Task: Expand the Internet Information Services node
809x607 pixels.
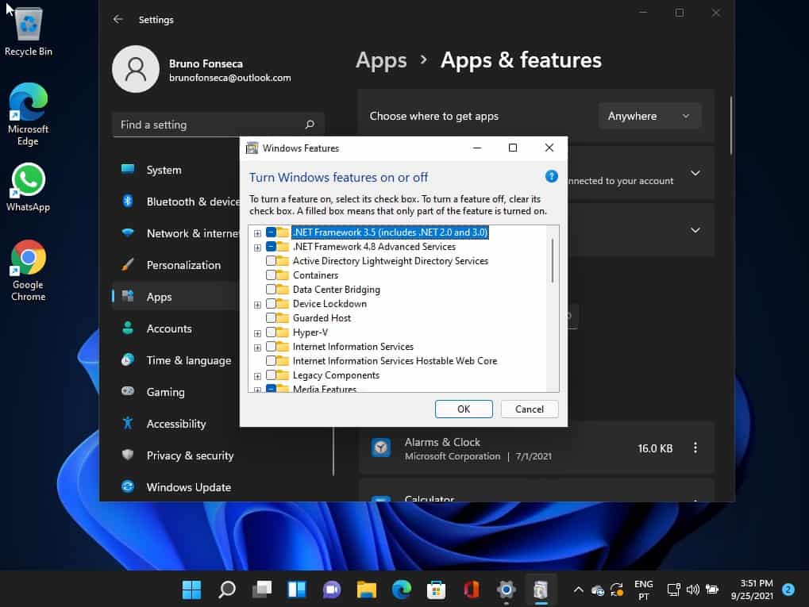Action: pos(257,348)
